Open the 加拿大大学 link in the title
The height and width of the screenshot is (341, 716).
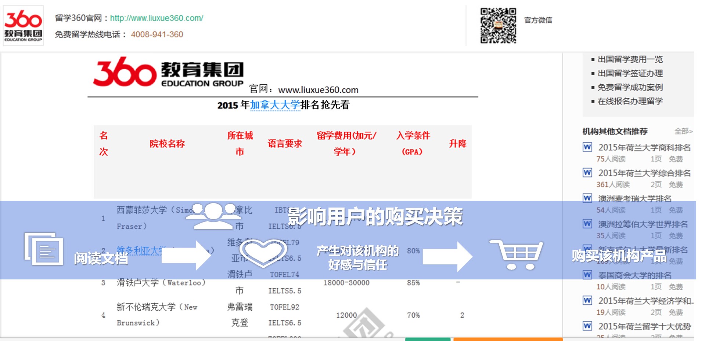pyautogui.click(x=275, y=105)
